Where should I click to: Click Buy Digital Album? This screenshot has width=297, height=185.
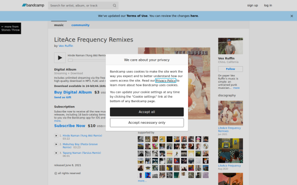tap(73, 92)
